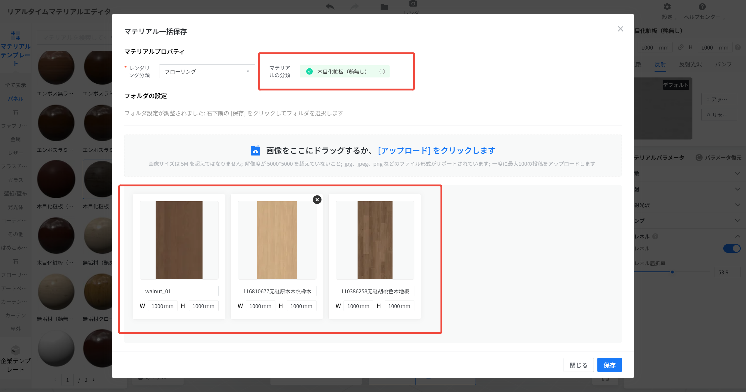Toggle the フレネル switch off
The image size is (746, 392).
[732, 248]
